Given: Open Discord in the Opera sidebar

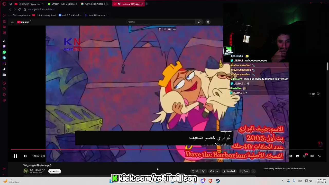Looking at the screenshot, I should [x=4, y=75].
